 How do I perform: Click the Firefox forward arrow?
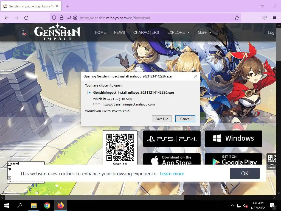(16, 18)
